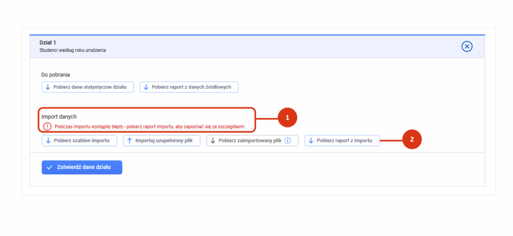This screenshot has height=236, width=513.
Task: Click Pobierz zaimportowany plik button
Action: (x=252, y=141)
